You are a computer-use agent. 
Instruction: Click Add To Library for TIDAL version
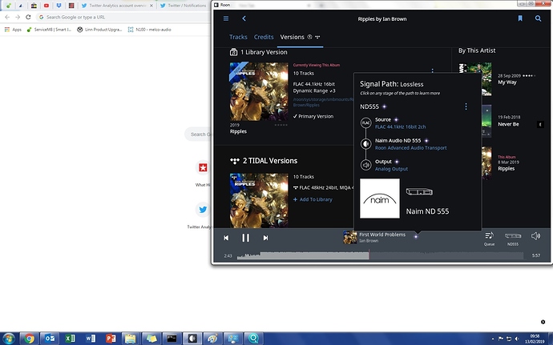pyautogui.click(x=313, y=199)
